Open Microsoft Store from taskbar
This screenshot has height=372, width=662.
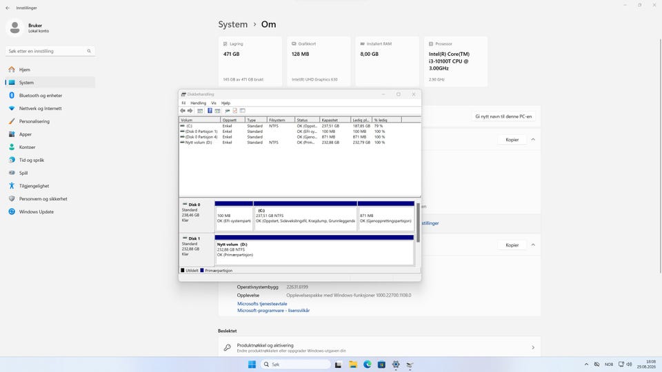point(381,364)
